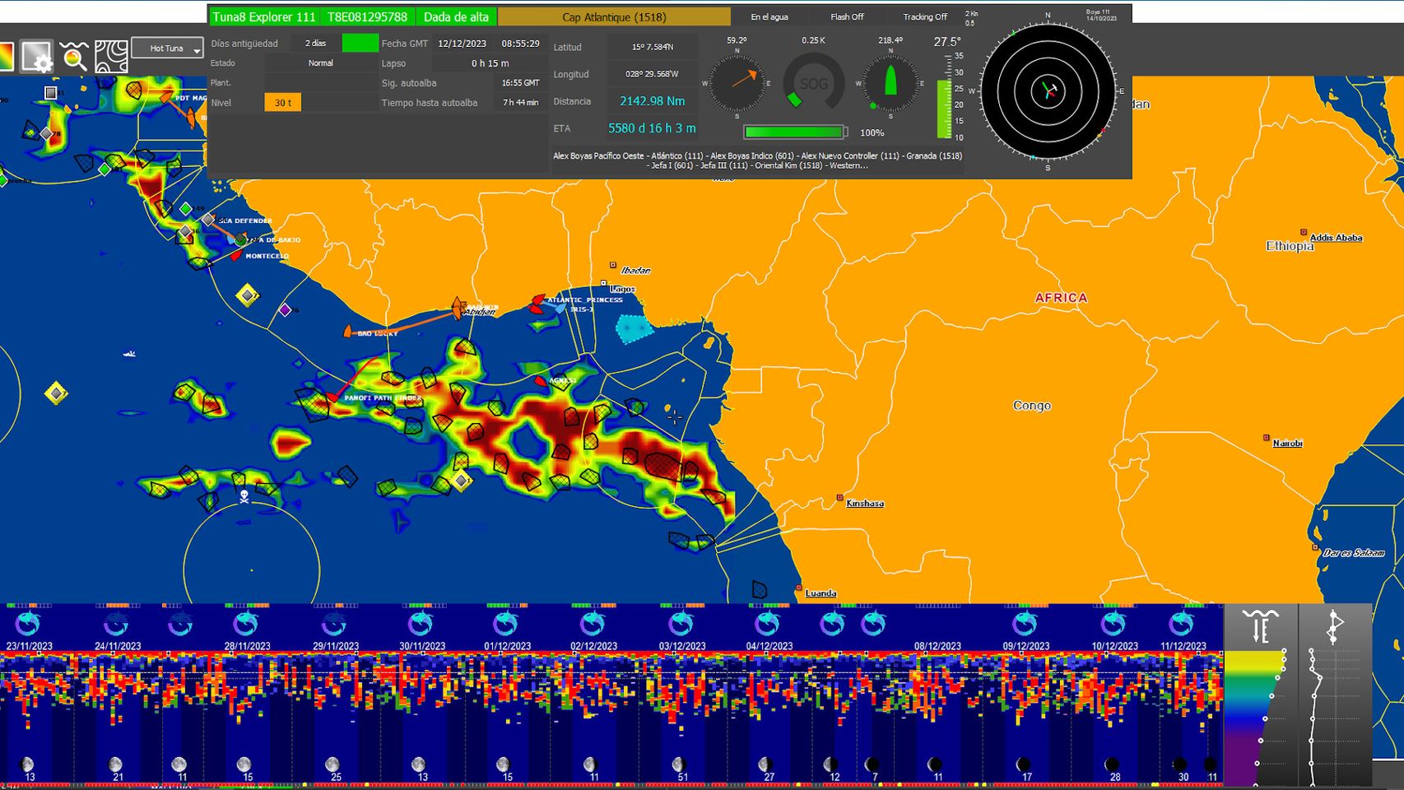Select the skull and crossbones map marker
Viewport: 1404px width, 790px height.
pyautogui.click(x=244, y=496)
